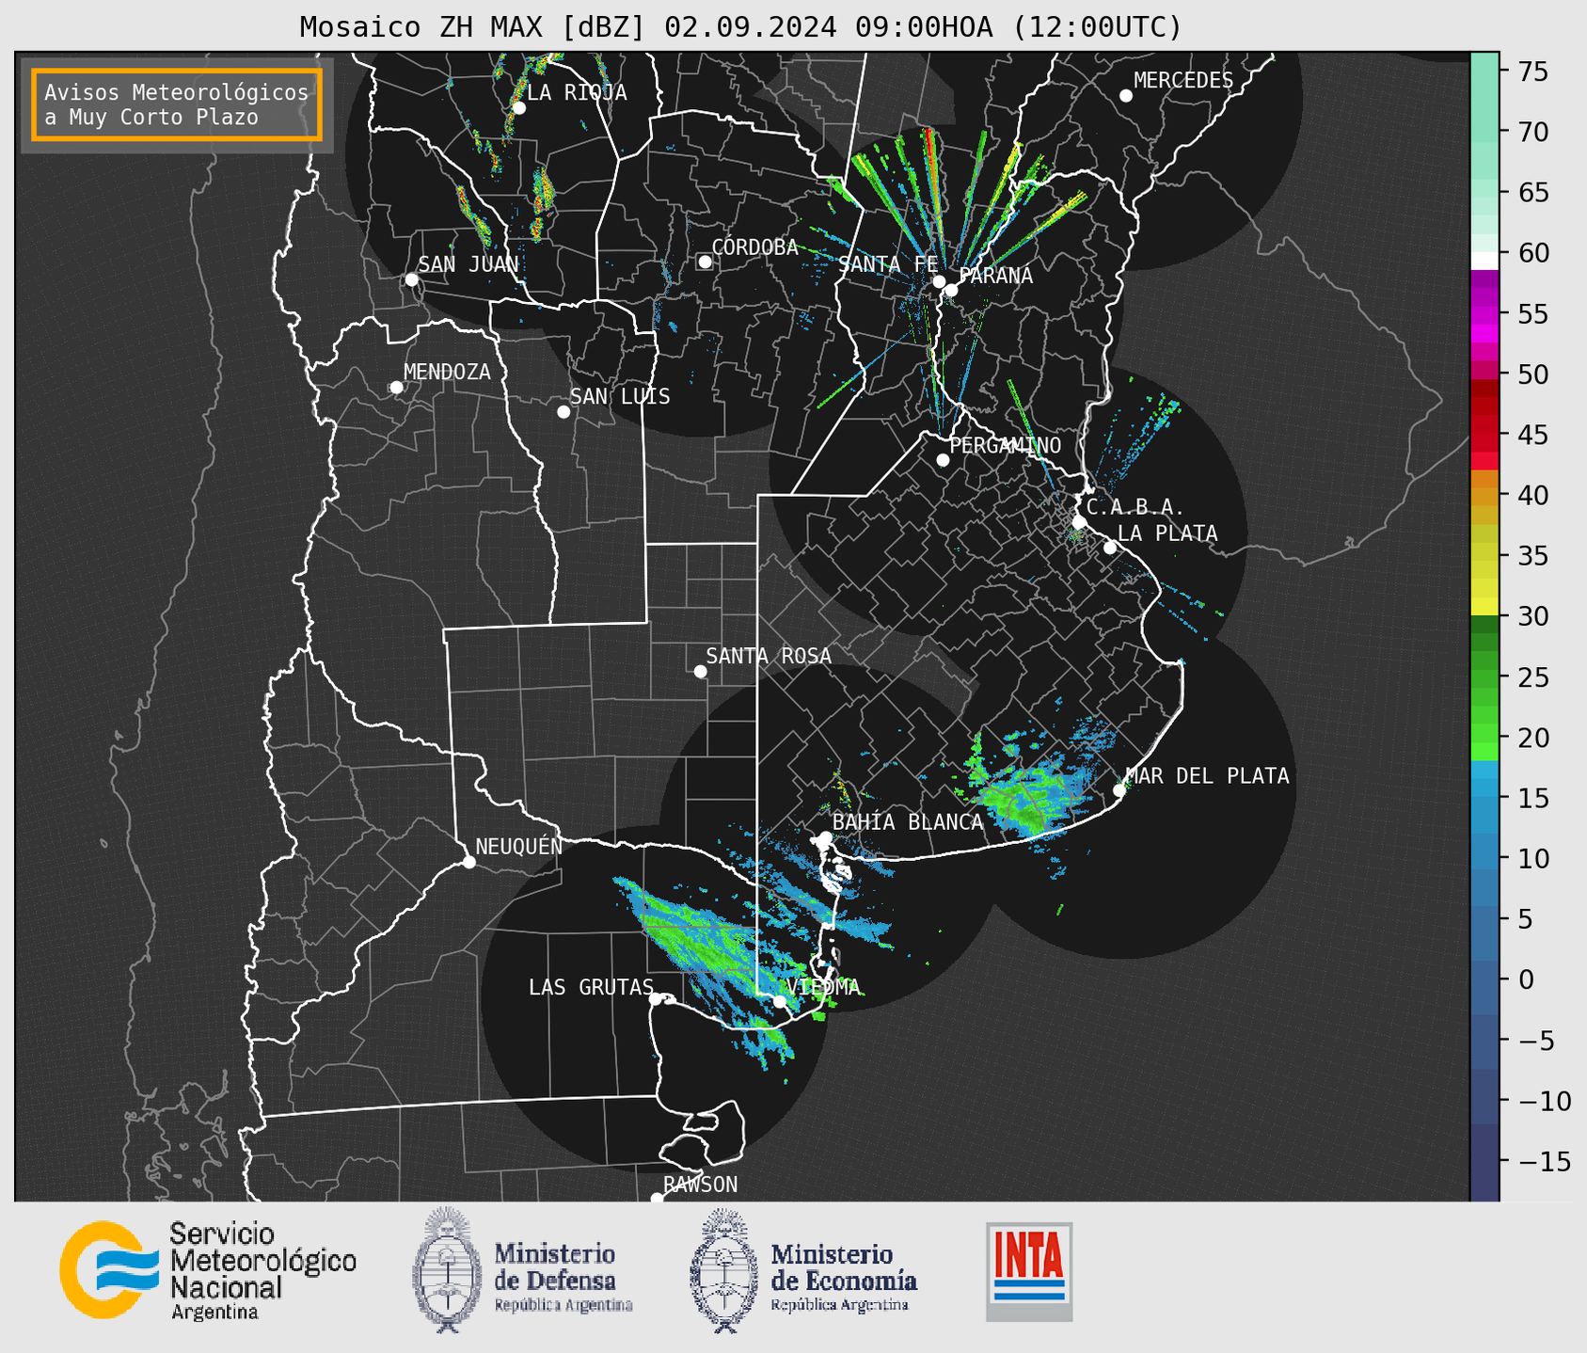The width and height of the screenshot is (1587, 1353).
Task: Click the Viedma city marker dot
Action: point(780,1001)
